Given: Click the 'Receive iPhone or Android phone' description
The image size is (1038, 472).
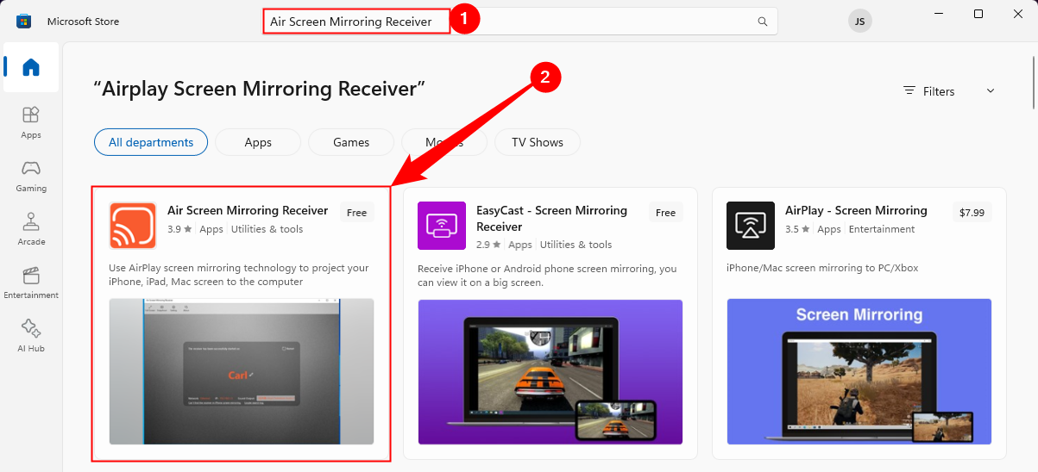Looking at the screenshot, I should [547, 275].
